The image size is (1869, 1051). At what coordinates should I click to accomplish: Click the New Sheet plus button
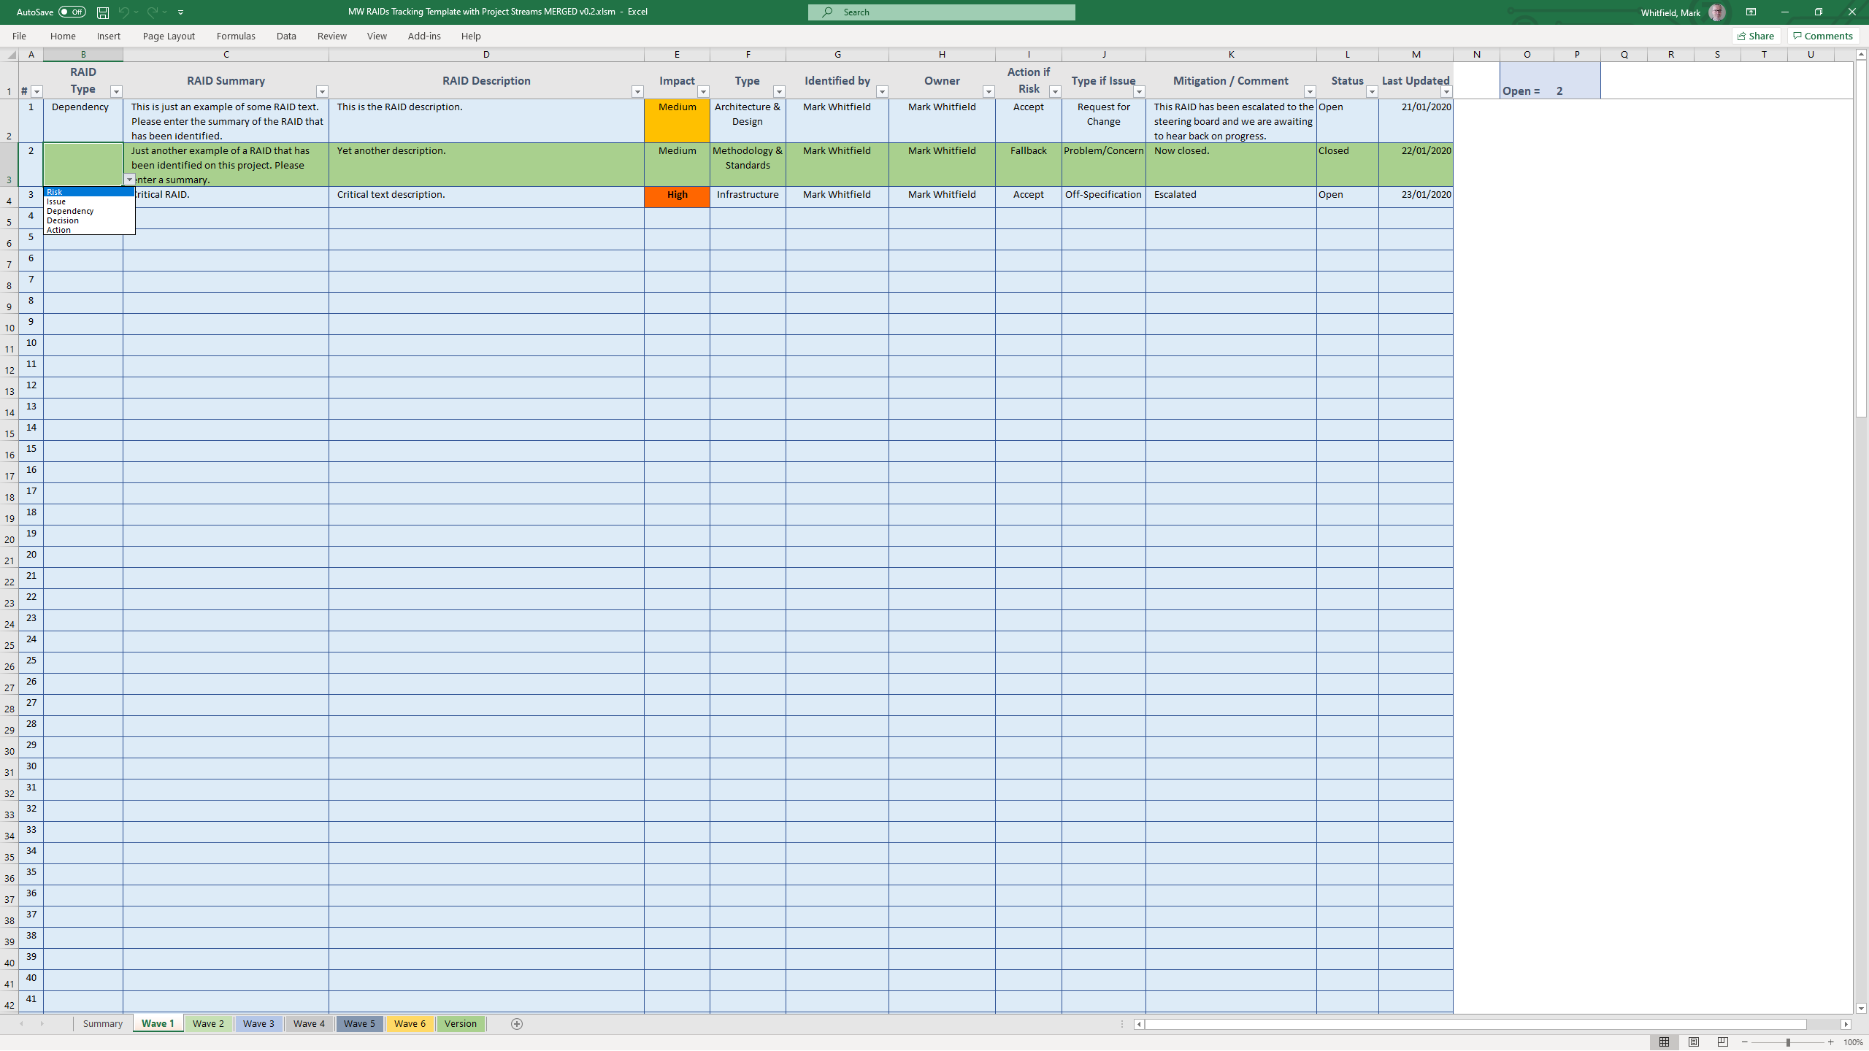coord(517,1023)
